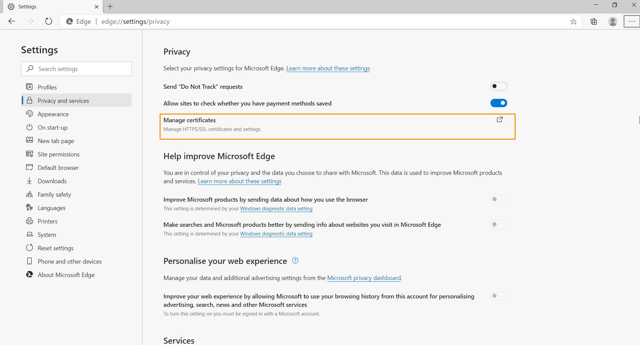Open Site permissions in the sidebar
This screenshot has height=345, width=640.
(x=58, y=154)
